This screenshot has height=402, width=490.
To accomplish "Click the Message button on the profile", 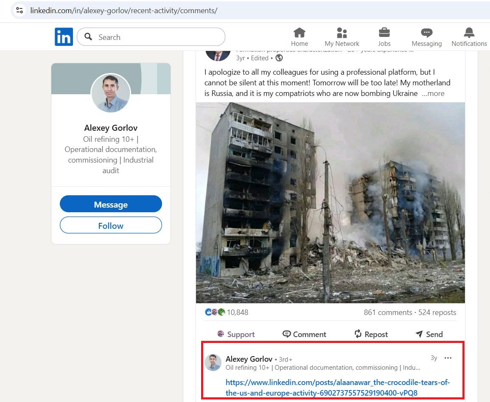I will click(111, 204).
